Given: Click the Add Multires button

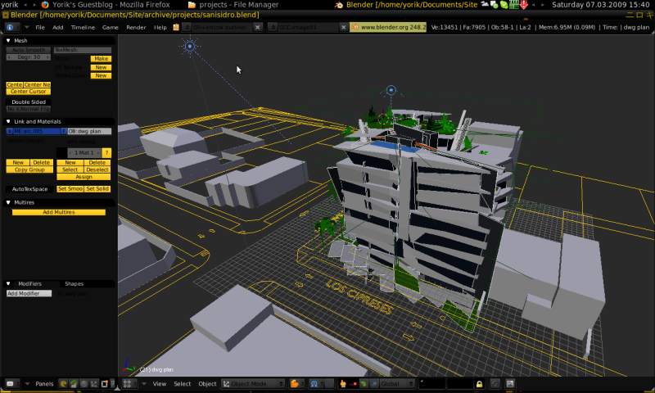Looking at the screenshot, I should coord(58,212).
